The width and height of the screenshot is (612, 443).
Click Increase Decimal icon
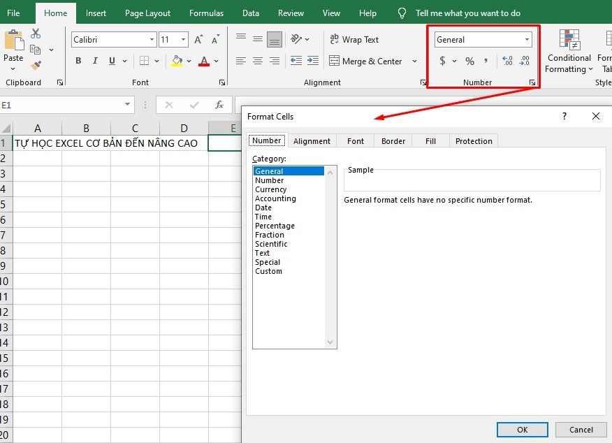click(x=507, y=61)
